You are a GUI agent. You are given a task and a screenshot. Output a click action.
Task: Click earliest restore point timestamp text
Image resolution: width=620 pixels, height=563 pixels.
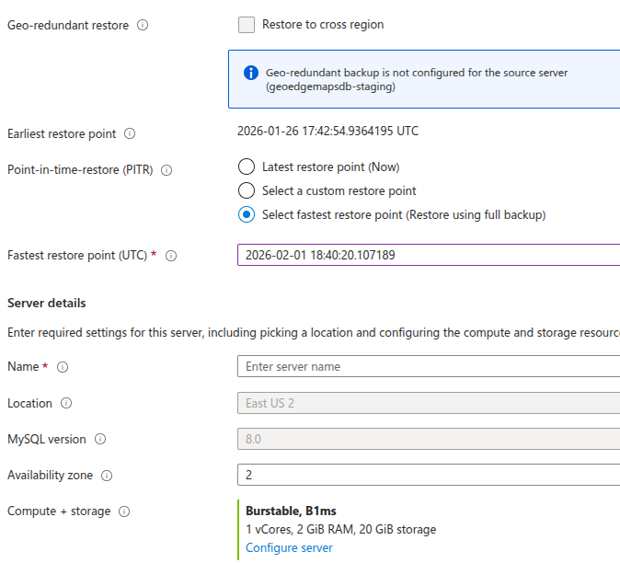point(327,131)
